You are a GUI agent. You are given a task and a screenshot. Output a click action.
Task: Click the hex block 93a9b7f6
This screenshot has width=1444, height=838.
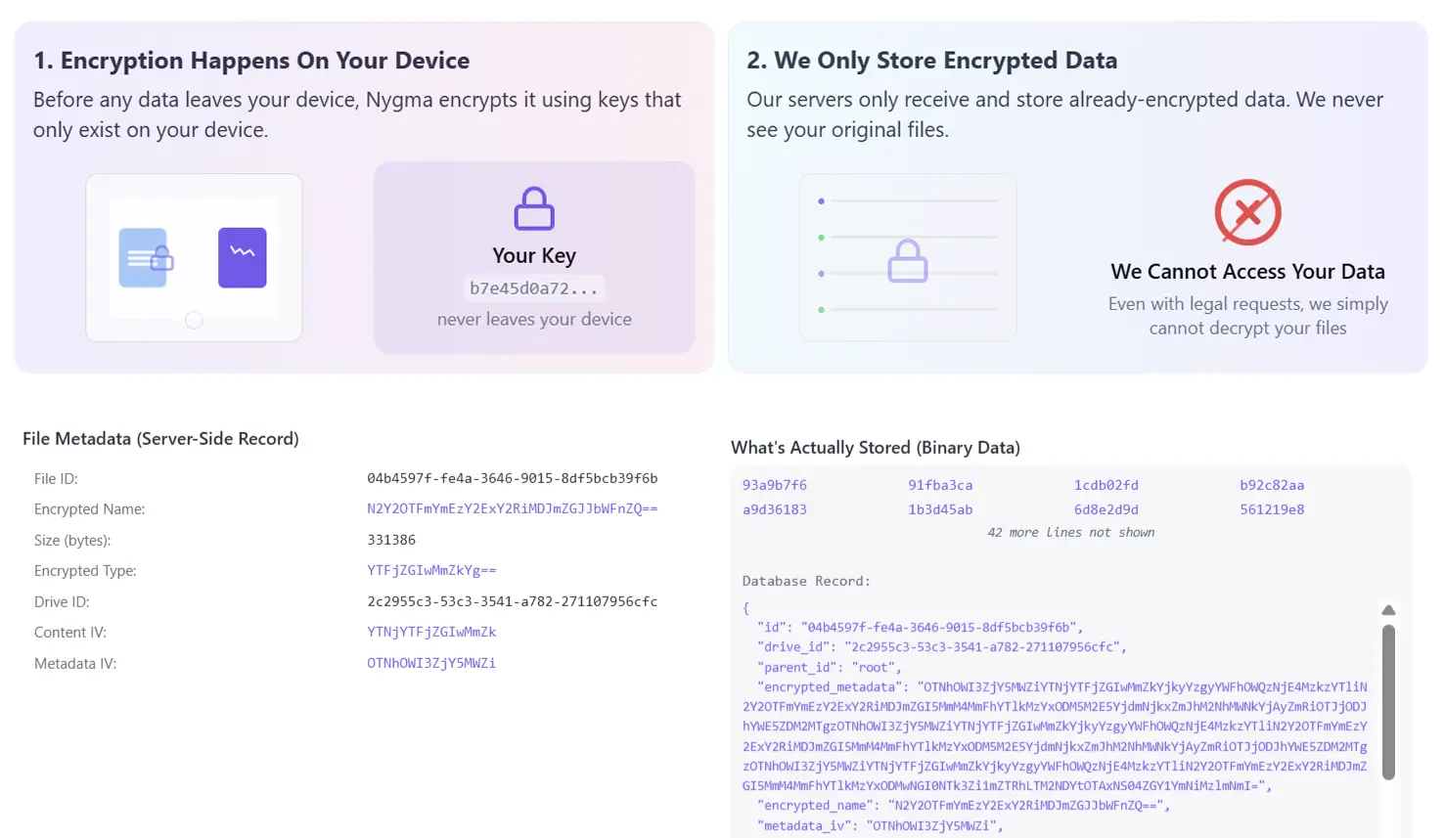(x=775, y=485)
